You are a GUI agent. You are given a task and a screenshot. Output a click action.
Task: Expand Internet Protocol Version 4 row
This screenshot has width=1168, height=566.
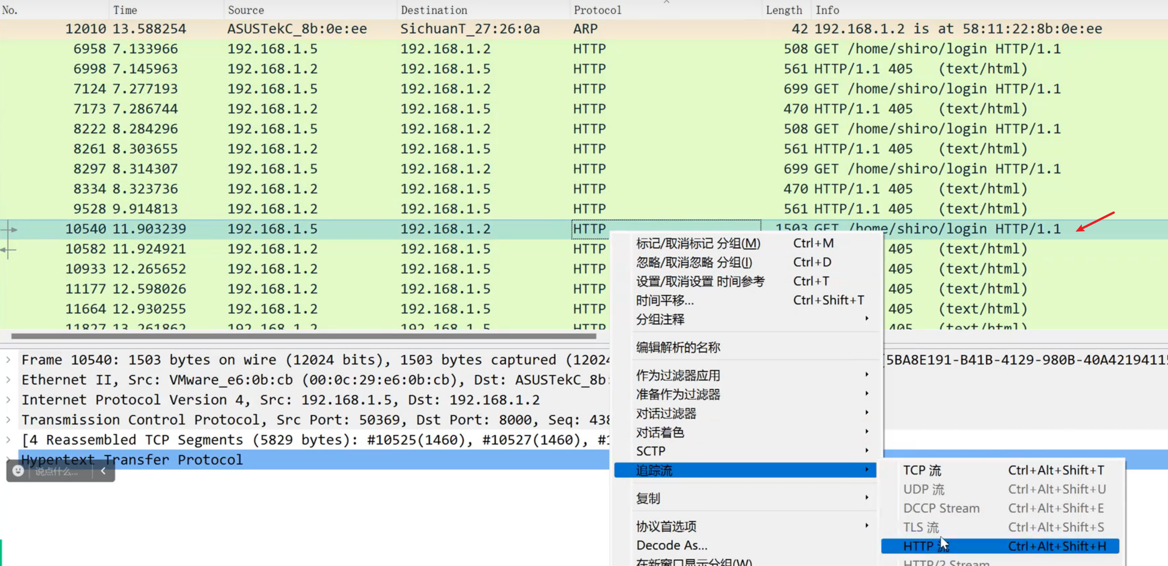point(8,400)
